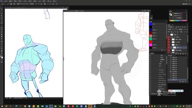
Task: Select the Rectangular Marquee tool
Action: [x=1, y=11]
